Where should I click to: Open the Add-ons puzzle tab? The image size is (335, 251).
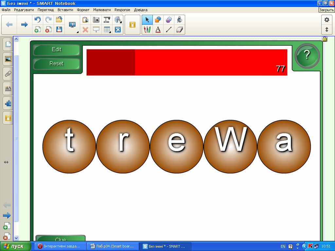point(8,103)
